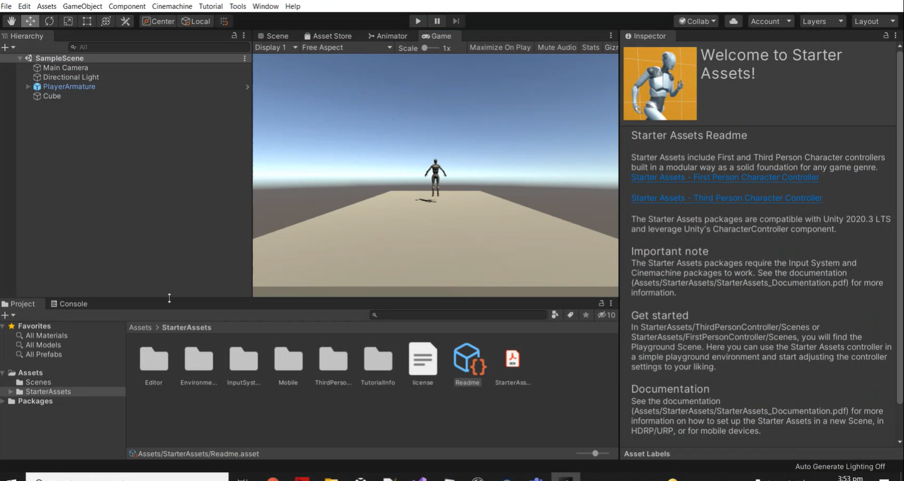This screenshot has width=904, height=481.
Task: Open the First Person Character Controller link
Action: (725, 177)
